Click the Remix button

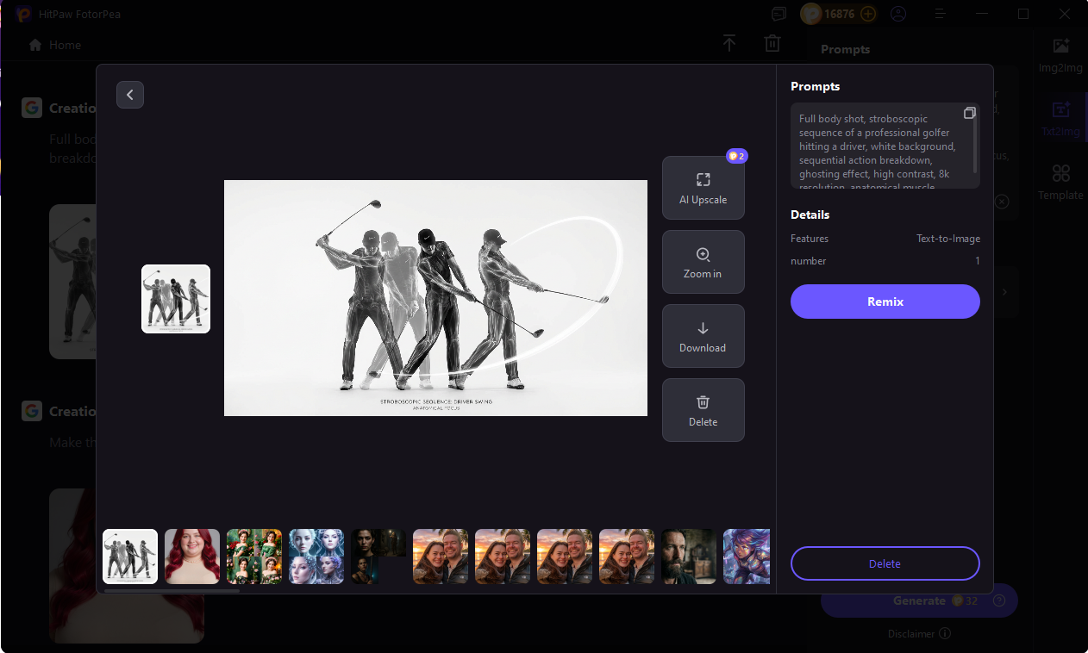point(885,302)
